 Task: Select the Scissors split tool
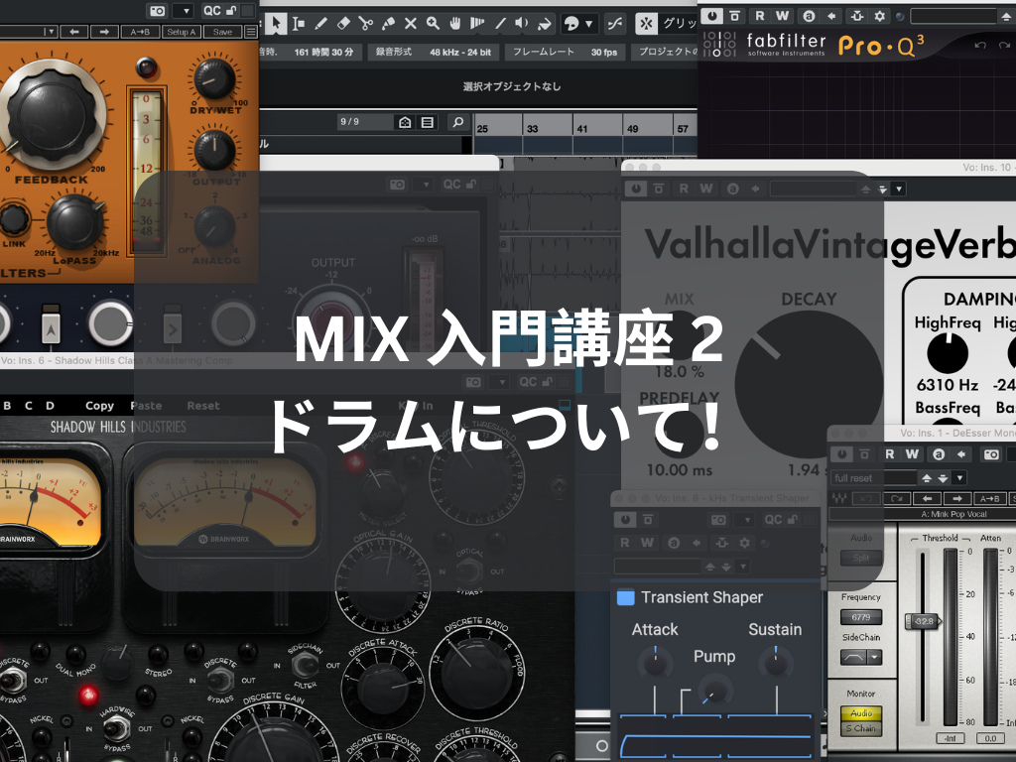(x=366, y=23)
